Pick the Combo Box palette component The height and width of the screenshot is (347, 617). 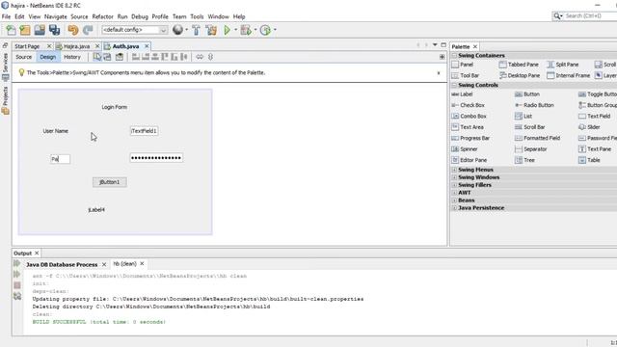click(x=469, y=117)
